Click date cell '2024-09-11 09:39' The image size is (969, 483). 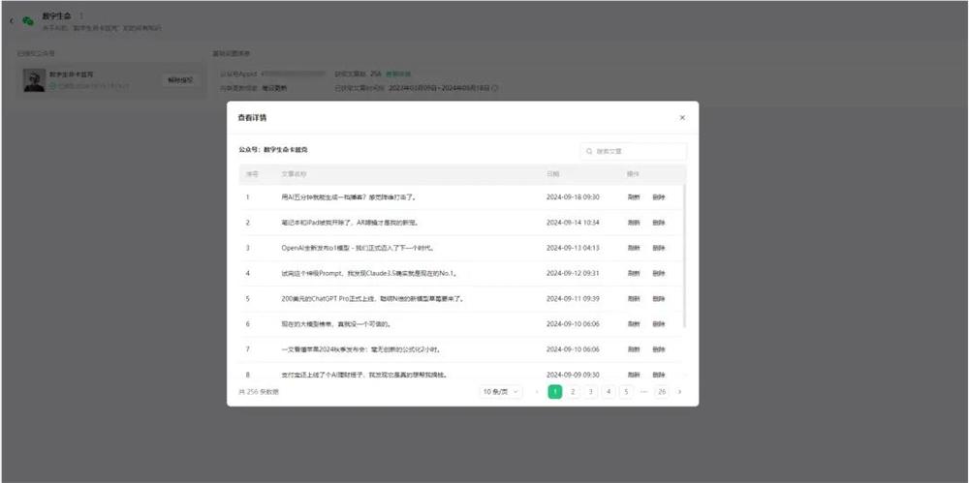pyautogui.click(x=573, y=298)
